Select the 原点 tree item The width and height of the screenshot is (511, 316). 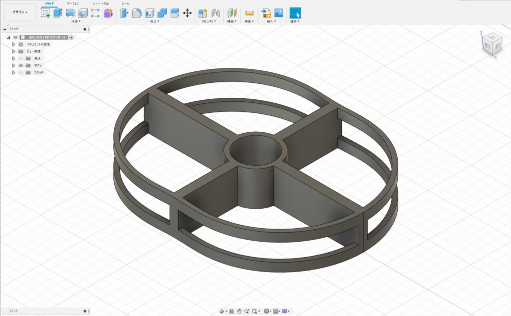[x=37, y=59]
